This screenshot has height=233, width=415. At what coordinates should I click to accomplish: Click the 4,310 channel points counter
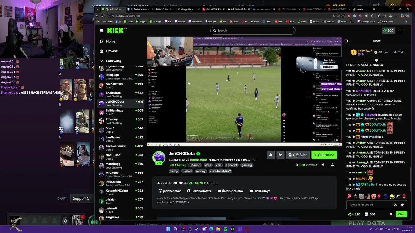click(x=354, y=214)
